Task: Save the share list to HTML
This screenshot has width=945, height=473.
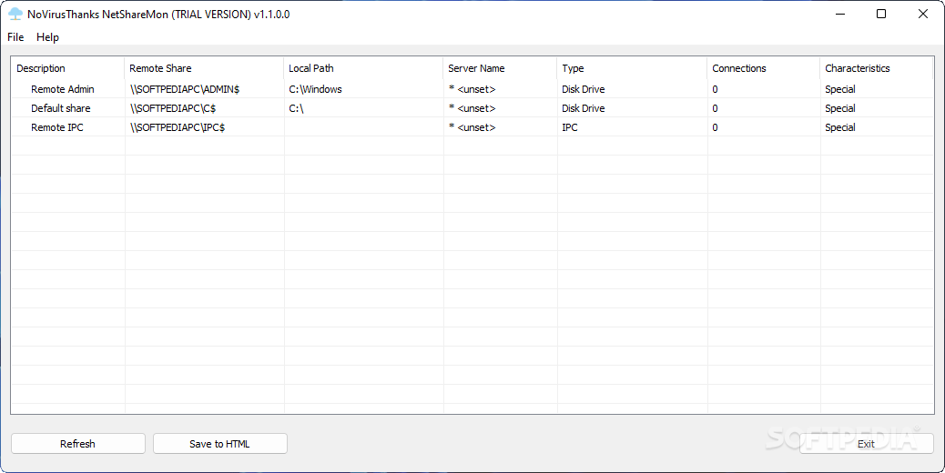Action: pyautogui.click(x=220, y=444)
